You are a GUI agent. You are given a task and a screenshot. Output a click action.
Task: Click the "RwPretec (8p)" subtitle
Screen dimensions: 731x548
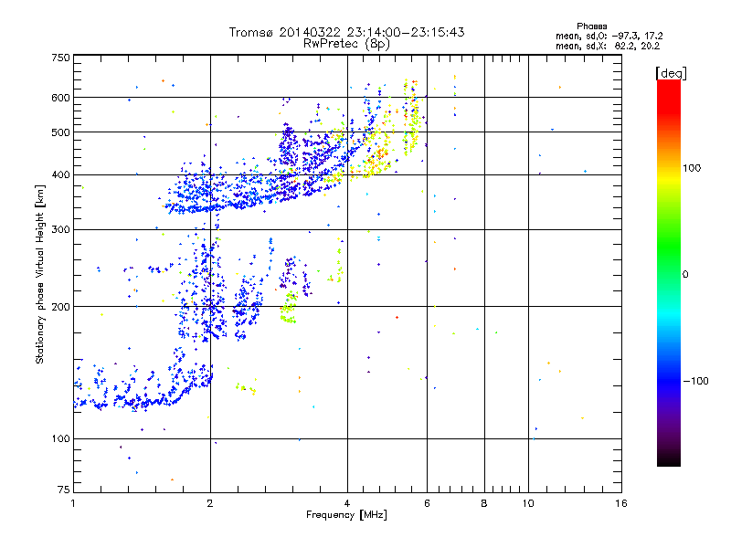(x=346, y=44)
